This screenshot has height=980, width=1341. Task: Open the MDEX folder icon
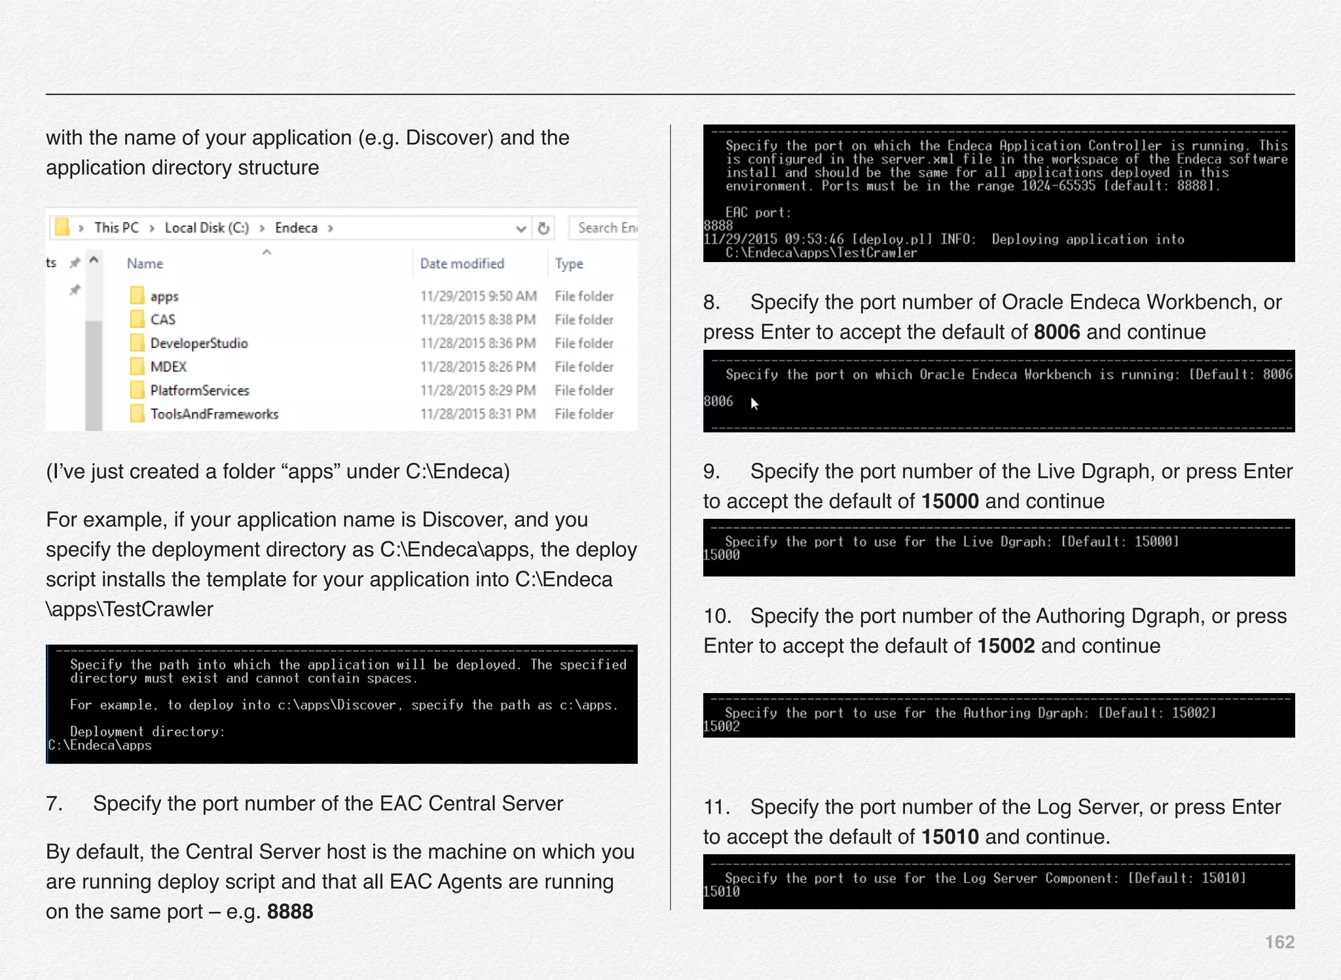click(137, 366)
